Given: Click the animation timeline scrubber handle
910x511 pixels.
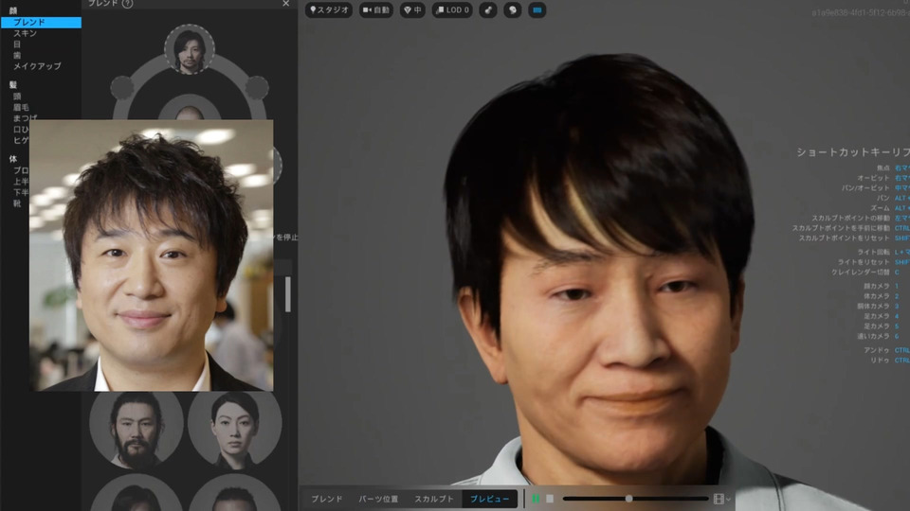Looking at the screenshot, I should pos(628,499).
